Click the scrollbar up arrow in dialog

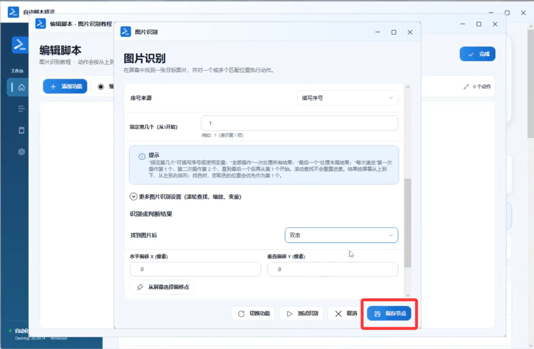click(x=408, y=87)
